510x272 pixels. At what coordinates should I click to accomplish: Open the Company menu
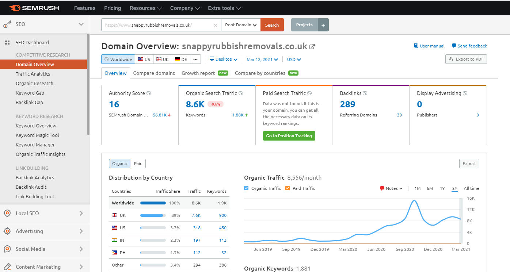click(x=185, y=8)
